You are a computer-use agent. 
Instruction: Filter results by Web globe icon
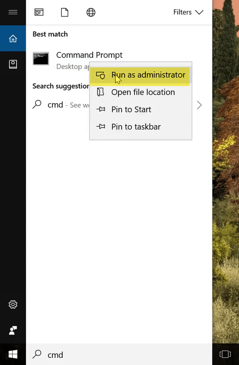coord(91,12)
